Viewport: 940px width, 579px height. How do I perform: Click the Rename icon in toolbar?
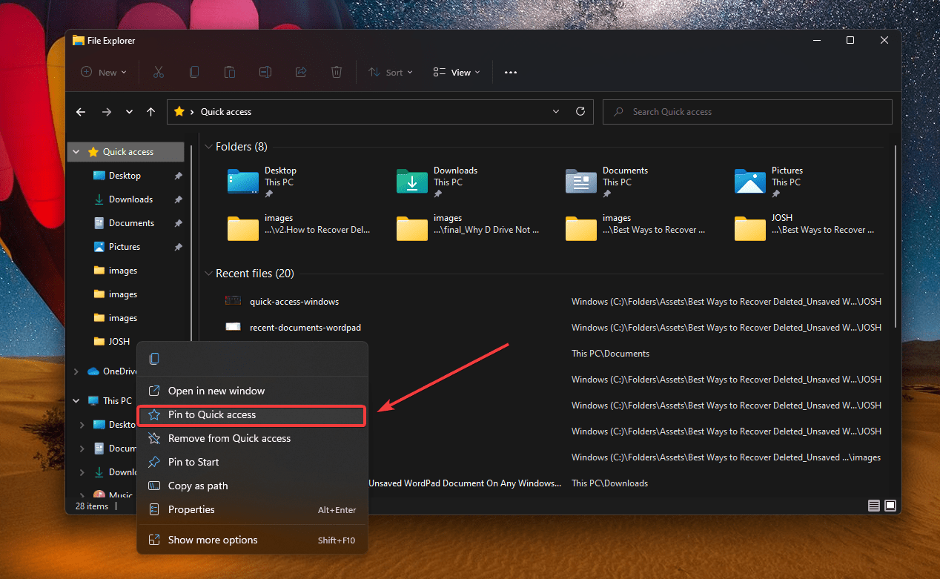(x=265, y=72)
